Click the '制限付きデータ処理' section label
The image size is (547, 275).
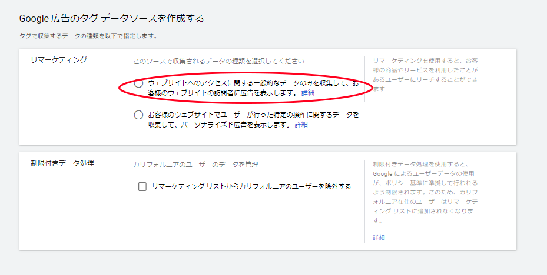[x=62, y=163]
